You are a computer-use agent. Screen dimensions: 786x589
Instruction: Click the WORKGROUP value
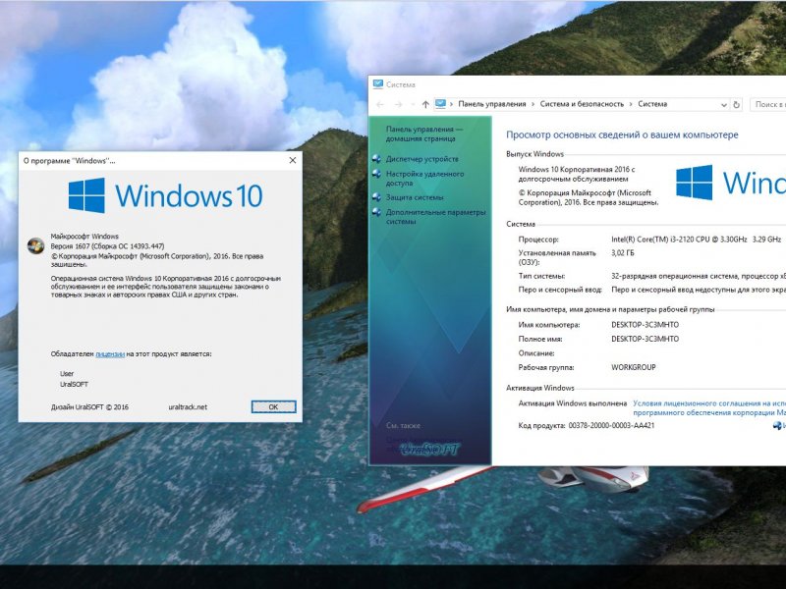[633, 367]
